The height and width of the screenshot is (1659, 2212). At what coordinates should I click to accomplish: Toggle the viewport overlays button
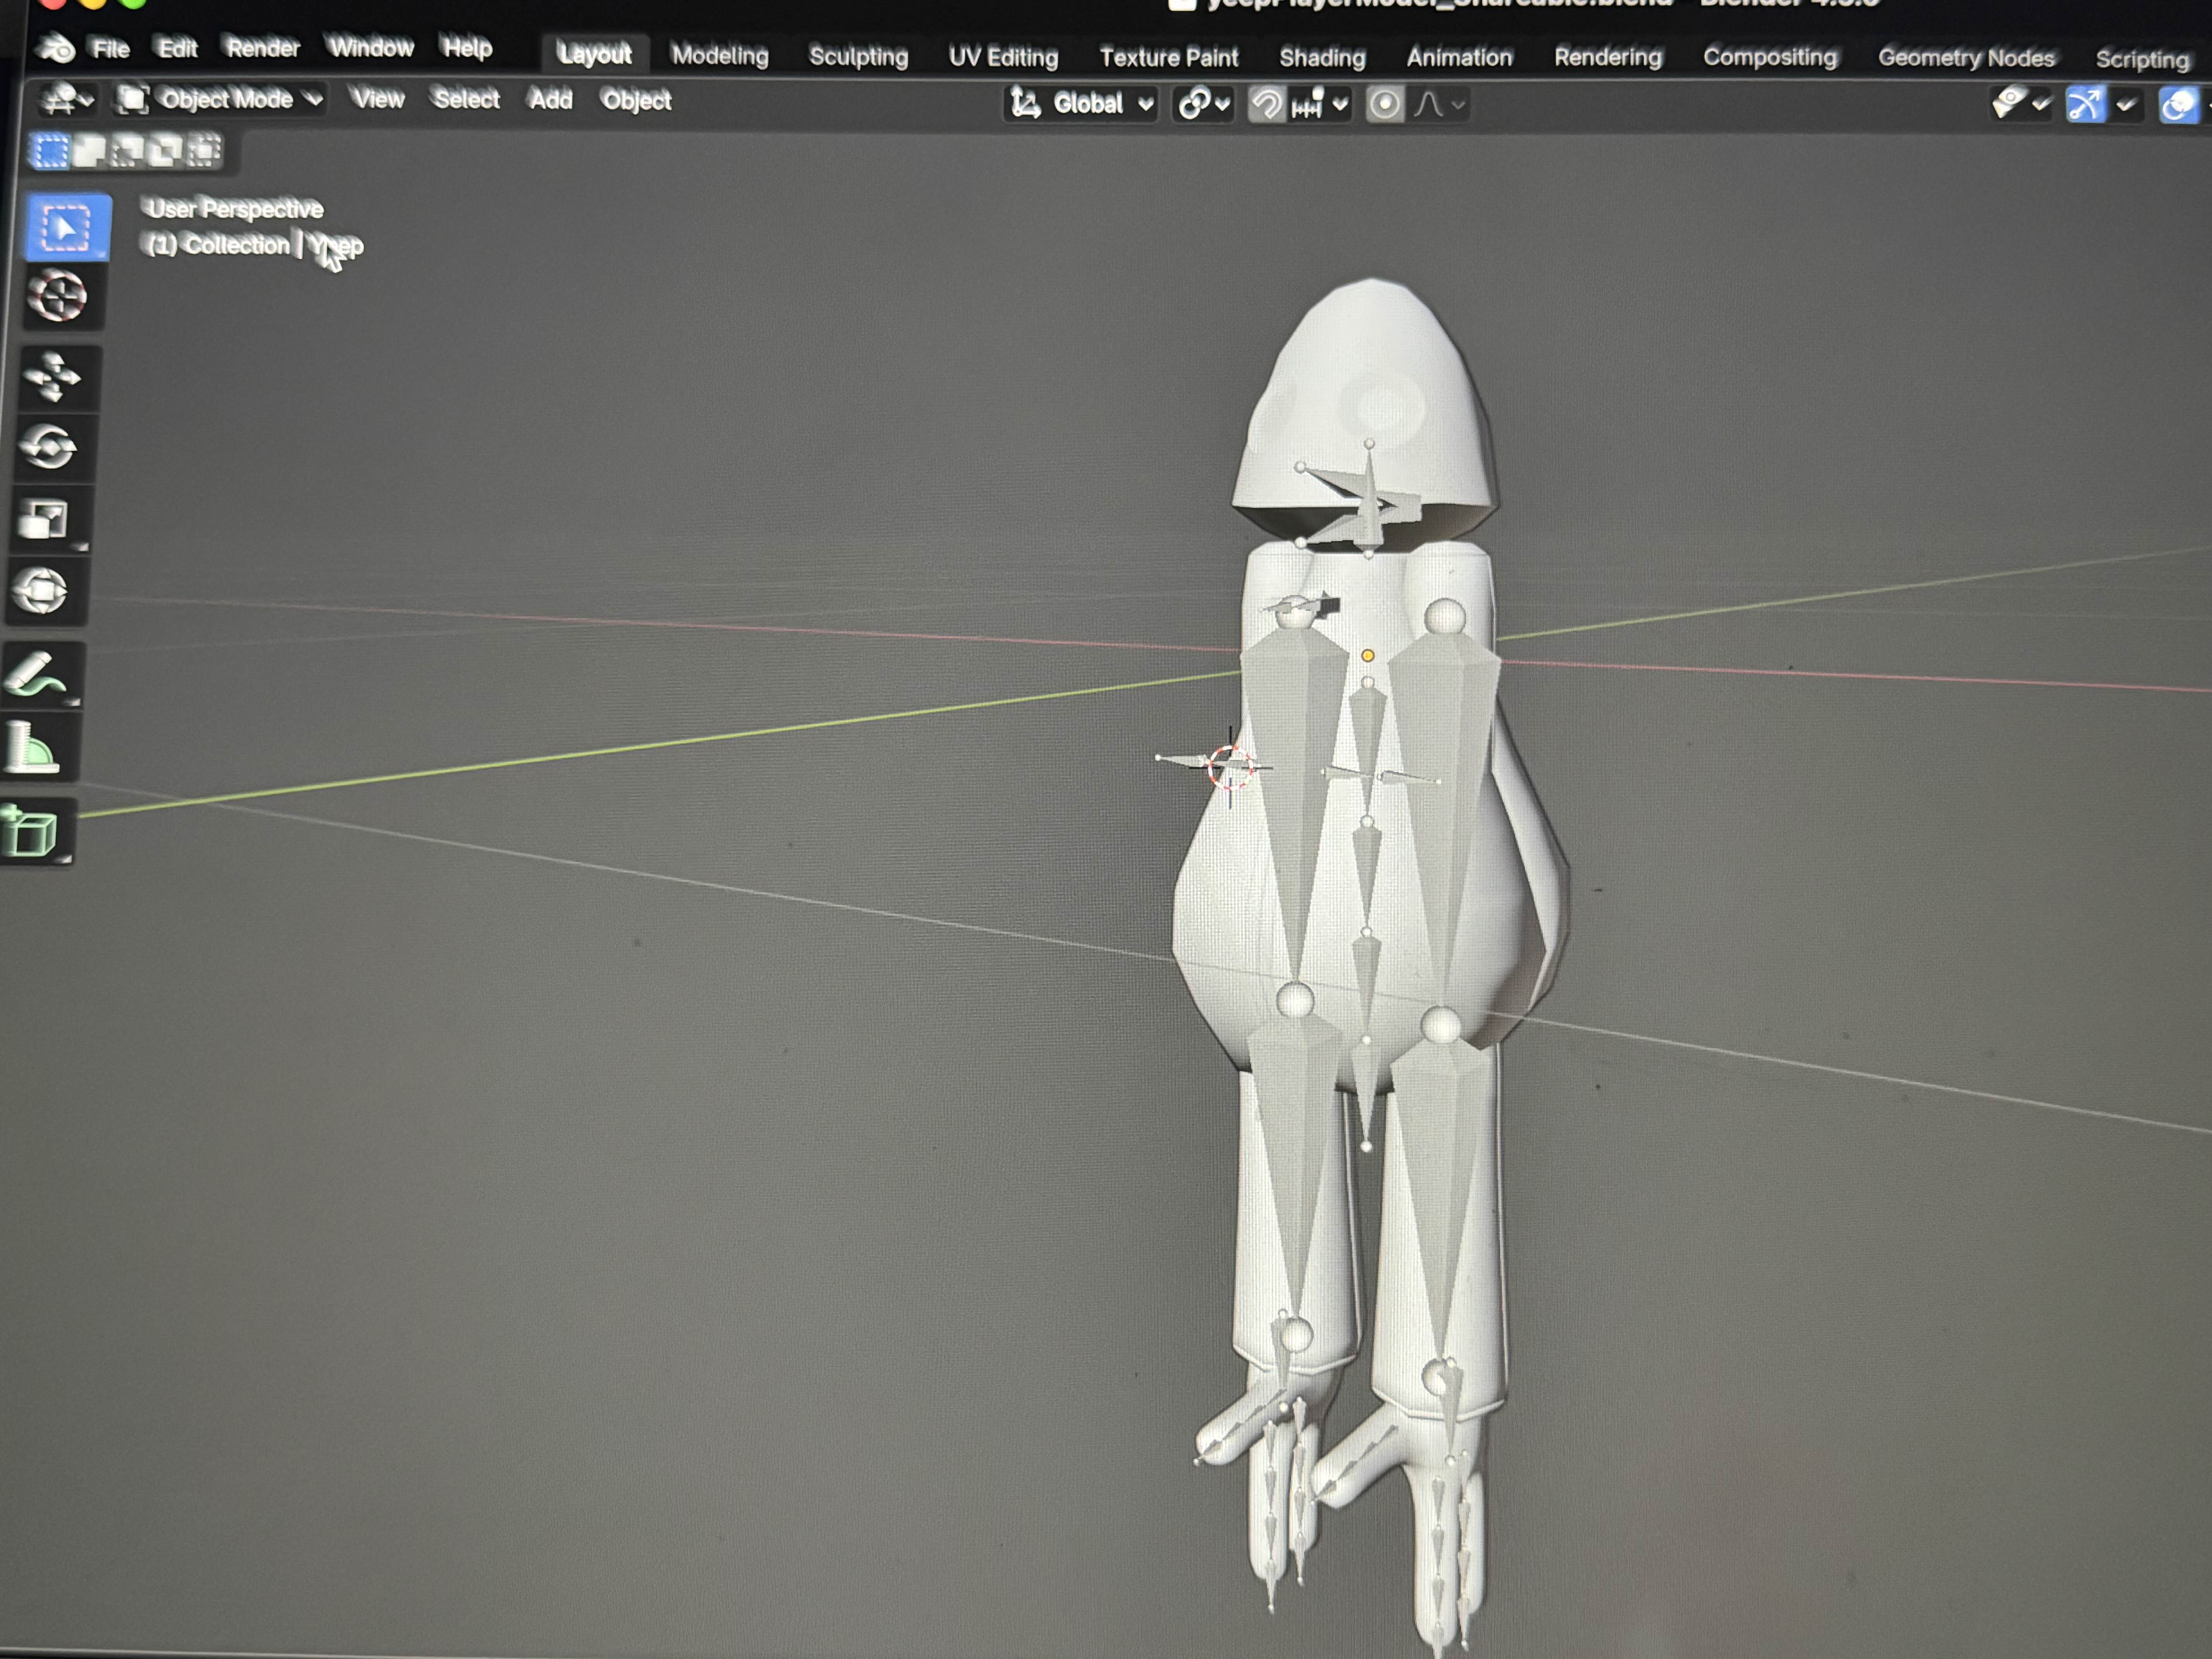2180,105
